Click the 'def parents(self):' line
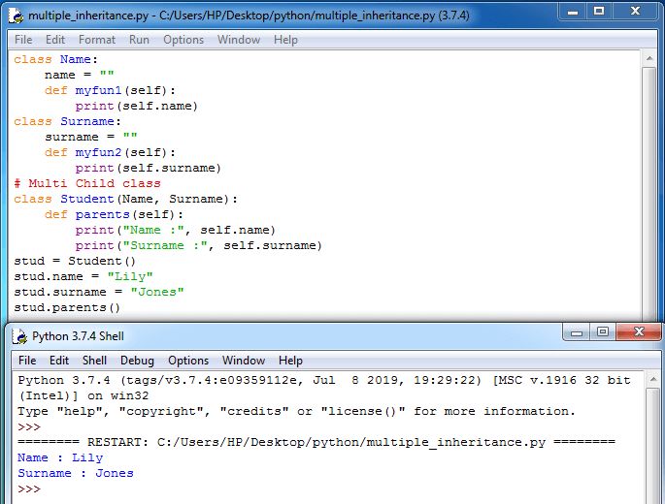Image resolution: width=665 pixels, height=504 pixels. [x=114, y=215]
